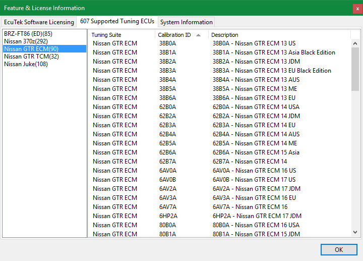The height and width of the screenshot is (261, 363).
Task: Select Nissan Juke(108) in the list
Action: [x=26, y=64]
